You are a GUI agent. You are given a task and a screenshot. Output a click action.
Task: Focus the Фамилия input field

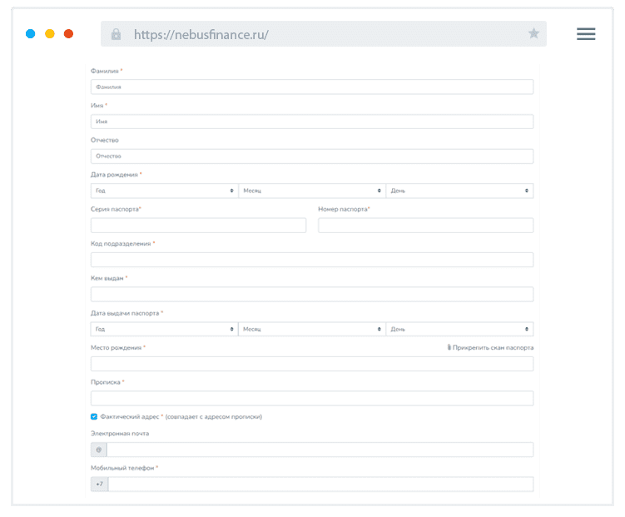click(x=311, y=87)
